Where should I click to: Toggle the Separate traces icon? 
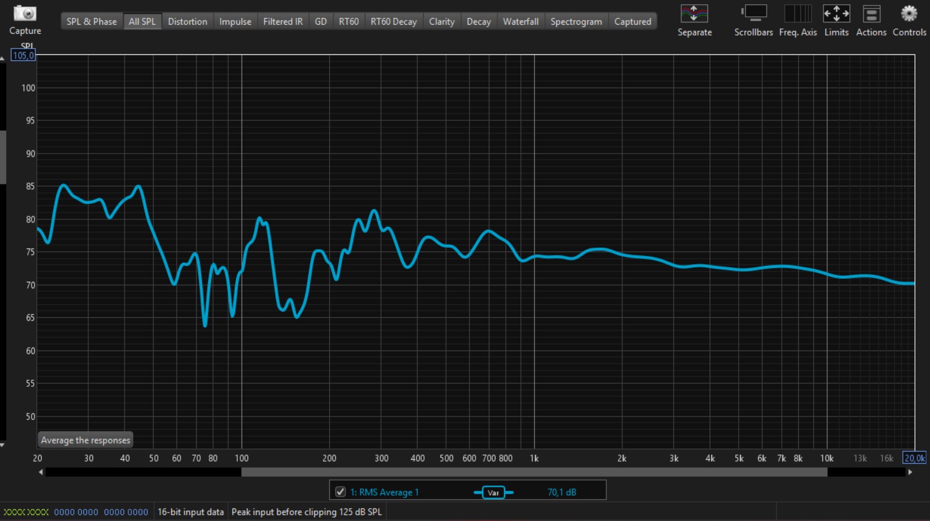tap(694, 14)
